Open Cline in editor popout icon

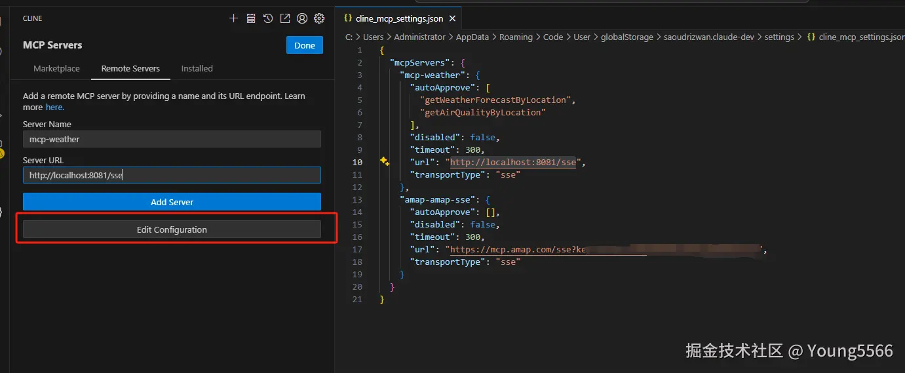pyautogui.click(x=285, y=18)
